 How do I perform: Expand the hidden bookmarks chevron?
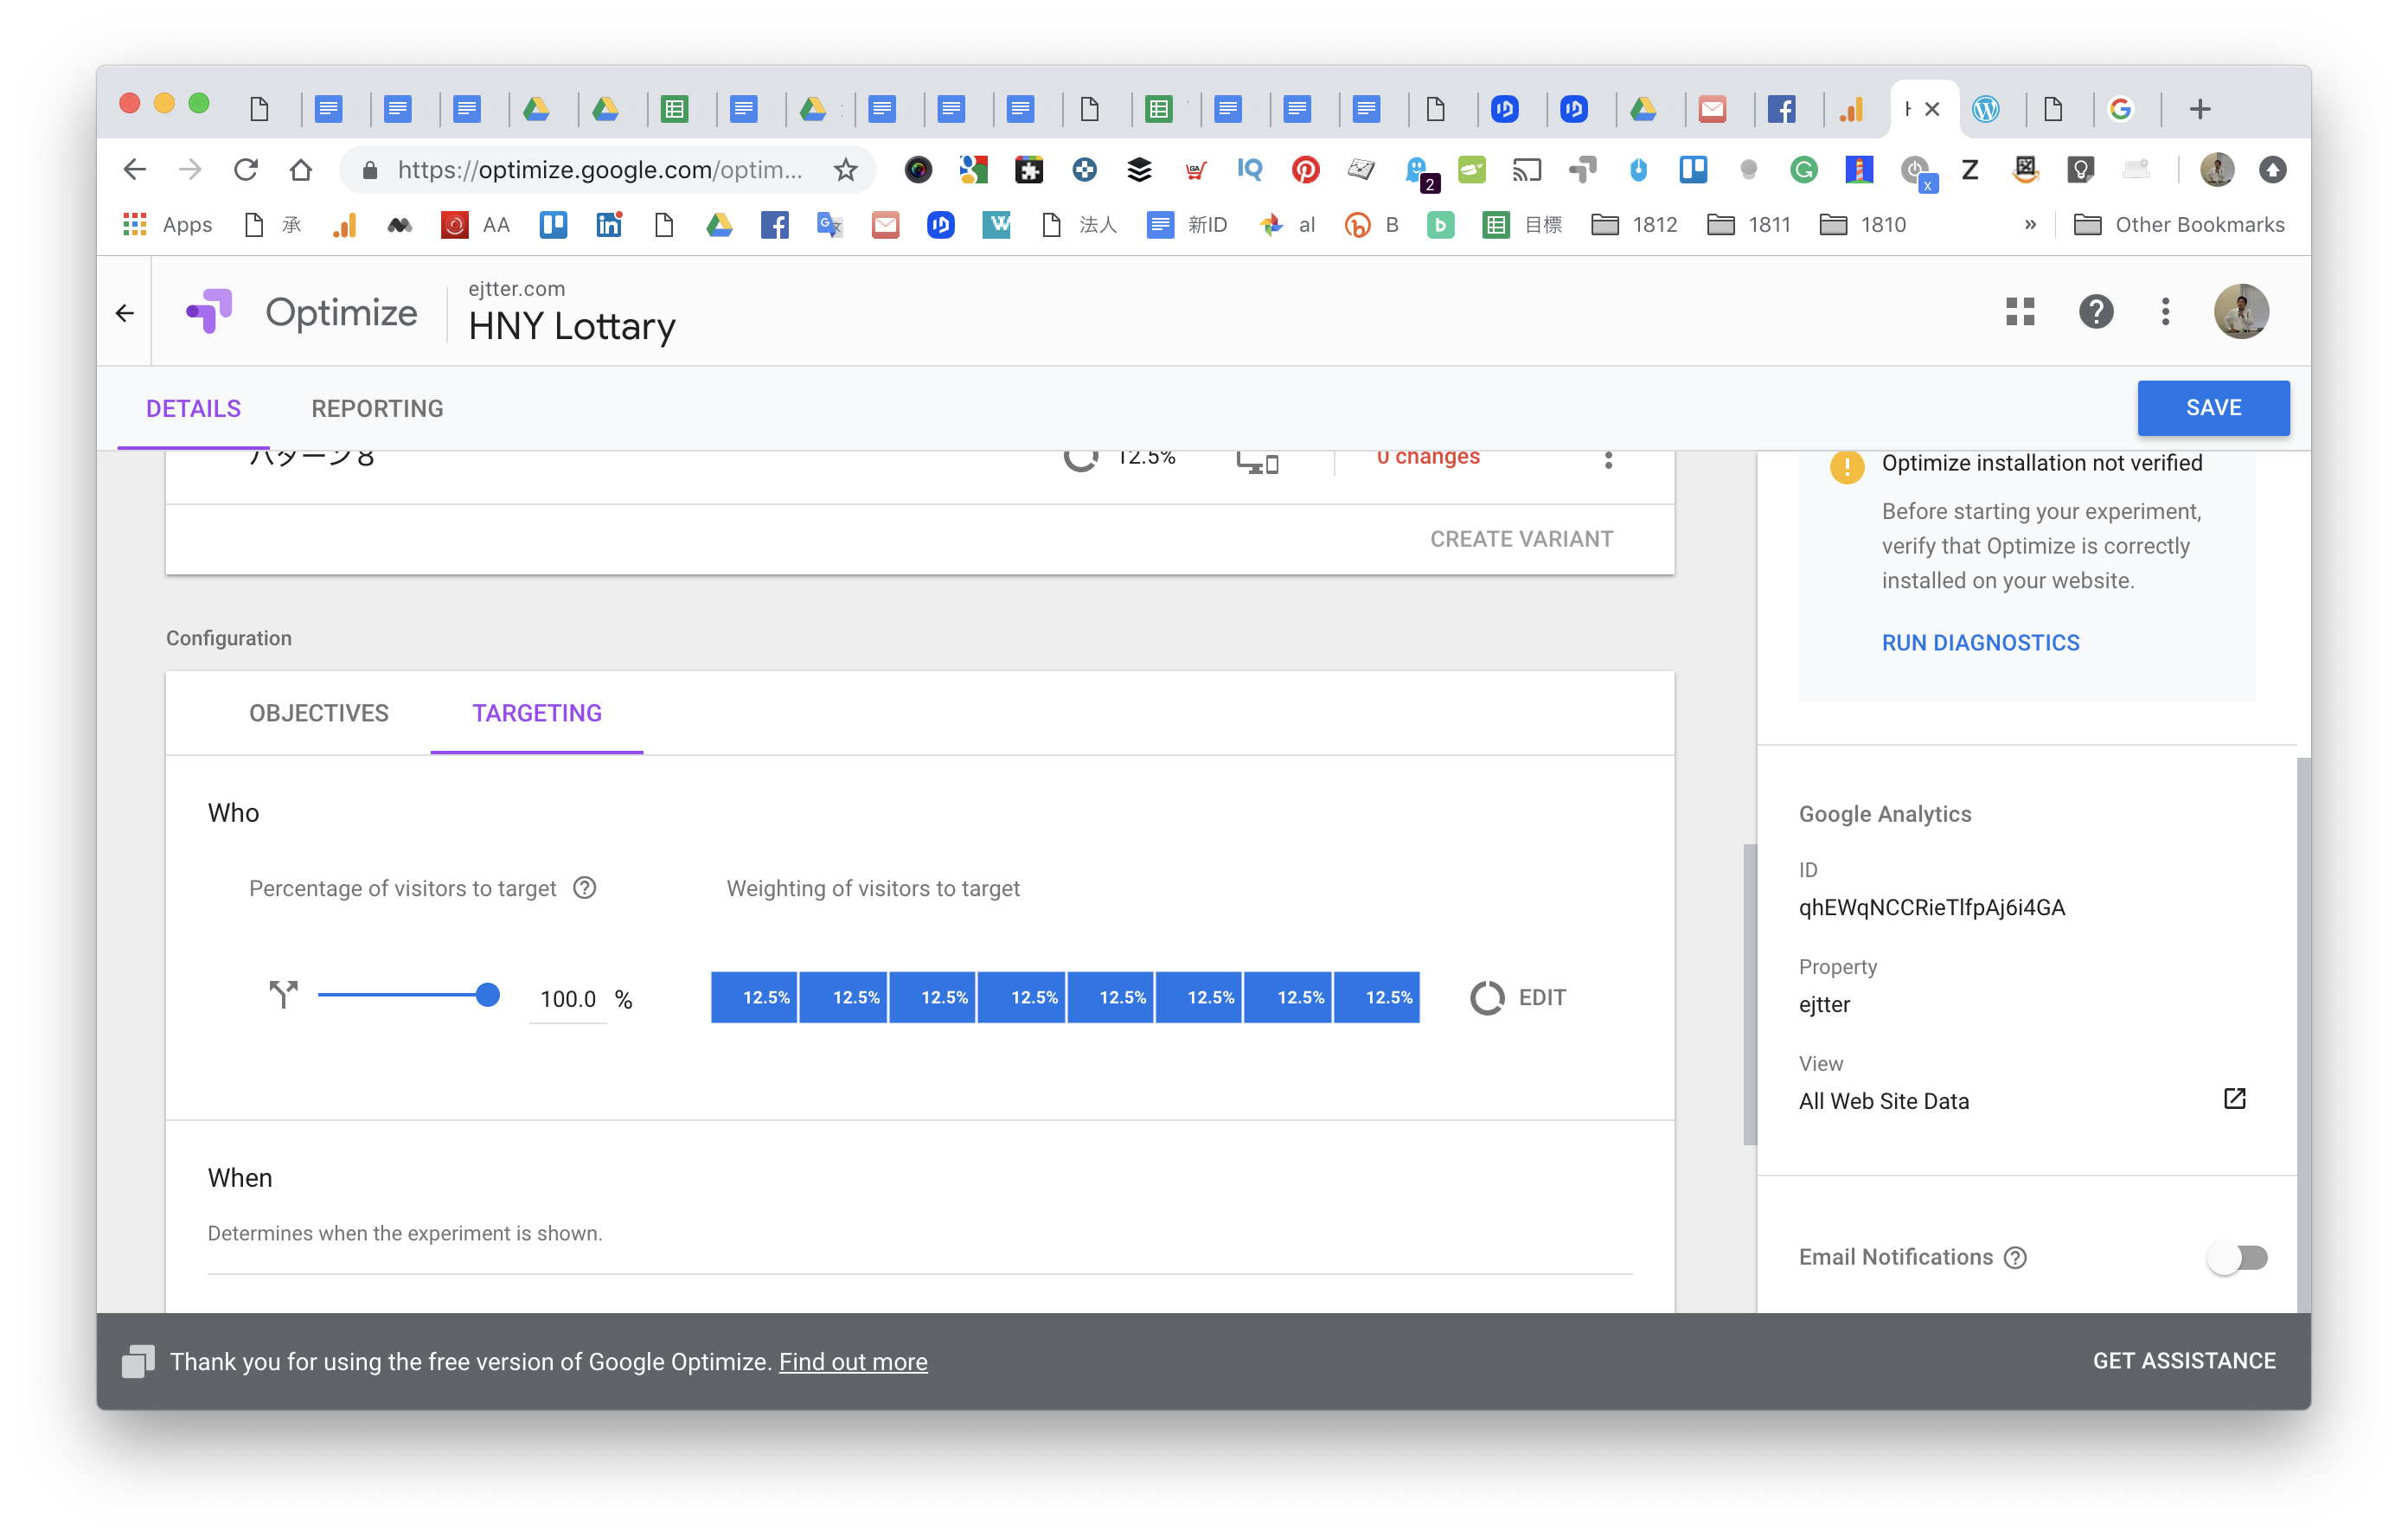coord(2030,225)
